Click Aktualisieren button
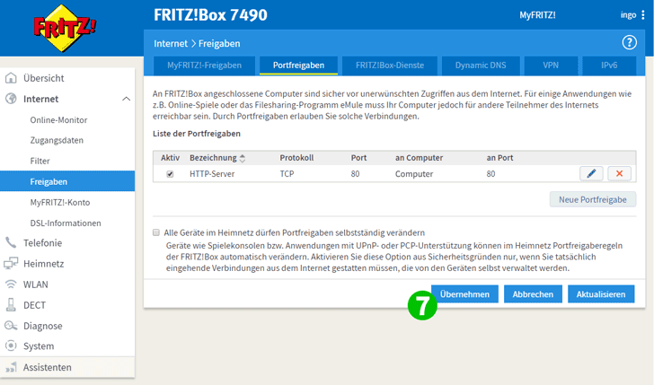Screen dimensions: 654x385 (601, 294)
